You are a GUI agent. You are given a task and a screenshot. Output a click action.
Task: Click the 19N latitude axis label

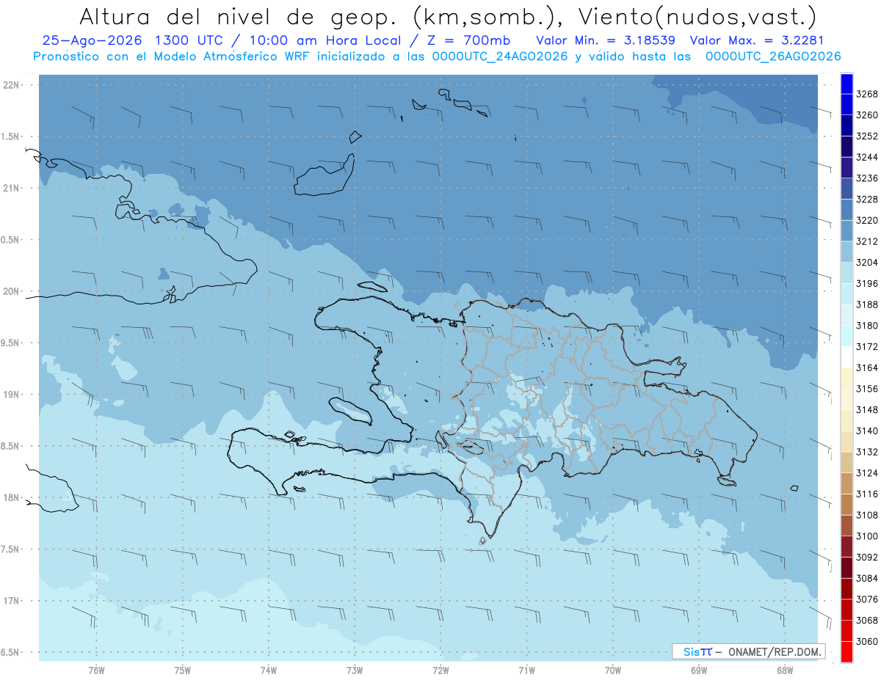[12, 395]
